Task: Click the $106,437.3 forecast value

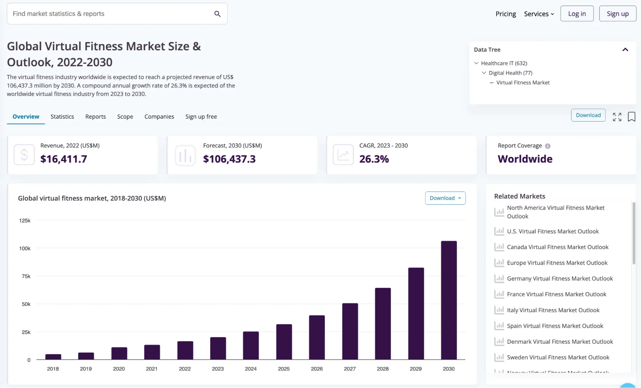Action: point(229,159)
